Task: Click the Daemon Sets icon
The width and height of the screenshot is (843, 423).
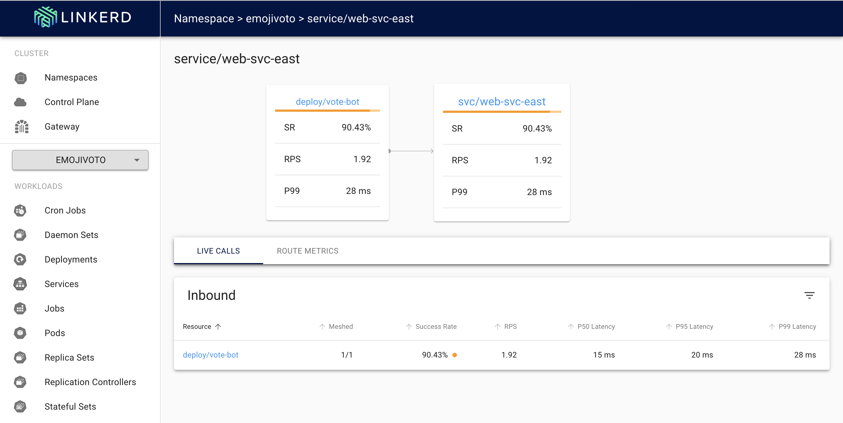Action: pos(20,235)
